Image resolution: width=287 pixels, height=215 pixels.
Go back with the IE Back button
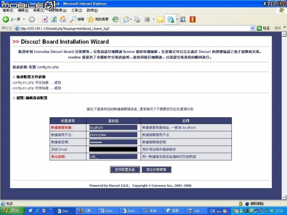pyautogui.click(x=11, y=19)
